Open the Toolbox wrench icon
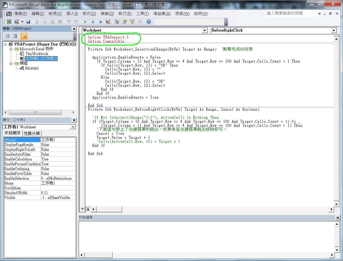The width and height of the screenshot is (343, 261). tap(140, 22)
